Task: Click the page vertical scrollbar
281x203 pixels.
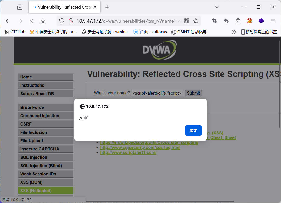Action: tap(279, 84)
